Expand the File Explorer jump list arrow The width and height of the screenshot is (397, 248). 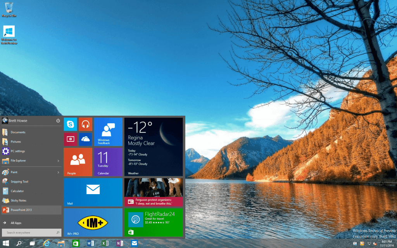58,160
